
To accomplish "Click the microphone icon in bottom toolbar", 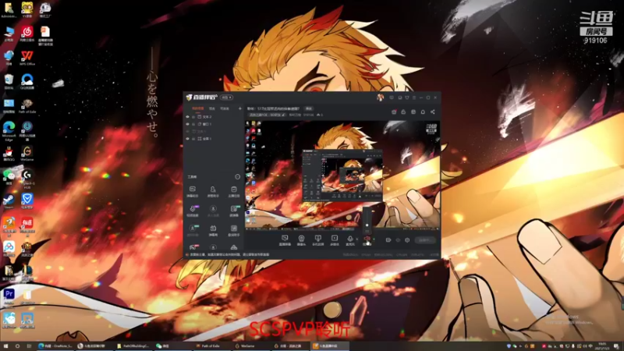I will pos(350,238).
